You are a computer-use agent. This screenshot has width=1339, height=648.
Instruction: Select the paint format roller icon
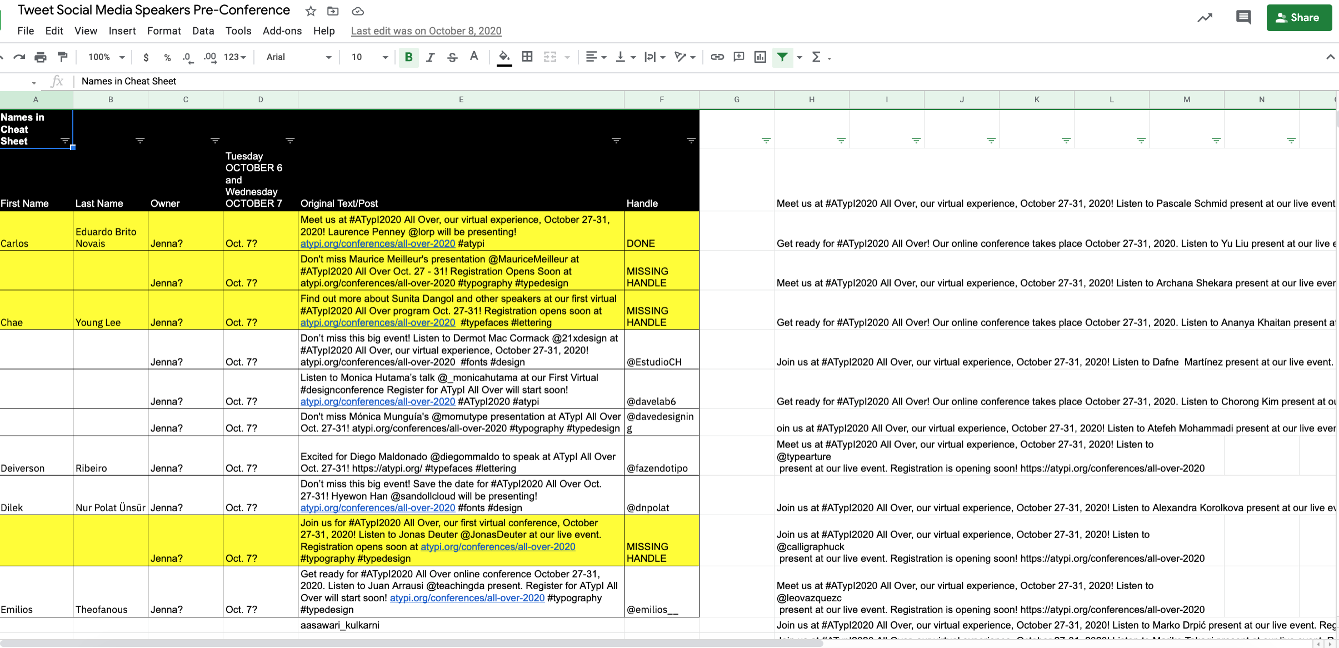tap(63, 57)
